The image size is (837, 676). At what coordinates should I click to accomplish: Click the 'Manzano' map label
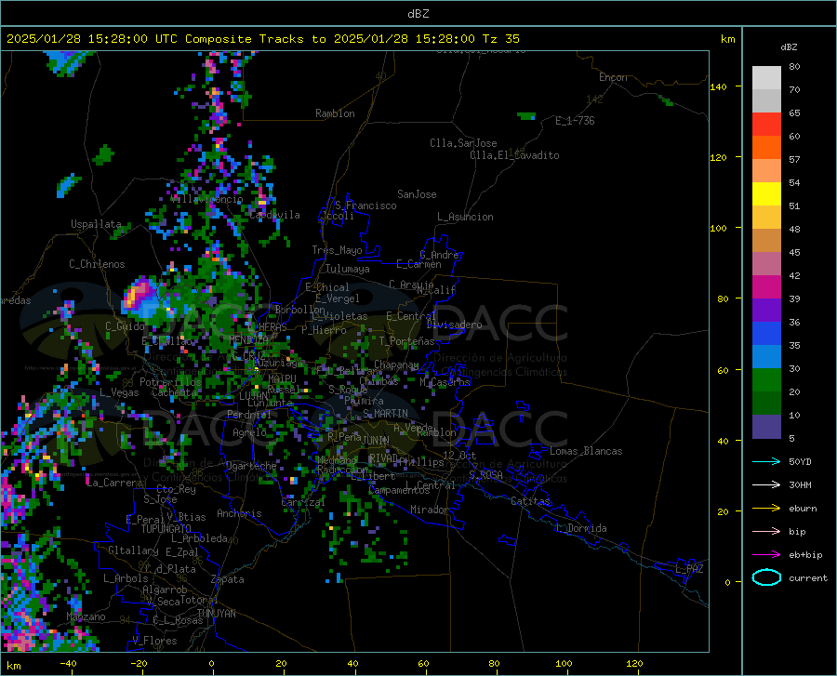(86, 616)
